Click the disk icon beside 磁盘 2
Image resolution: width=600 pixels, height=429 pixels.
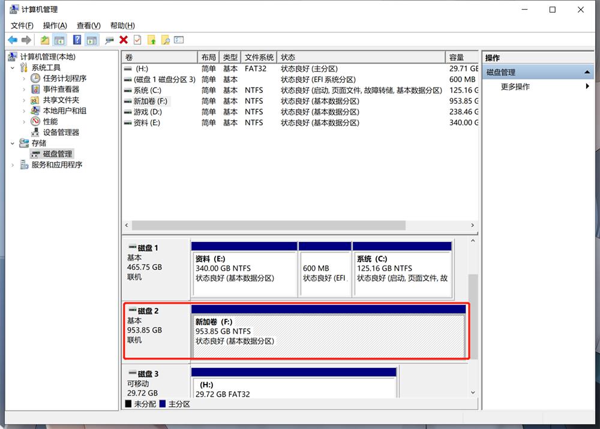click(133, 311)
